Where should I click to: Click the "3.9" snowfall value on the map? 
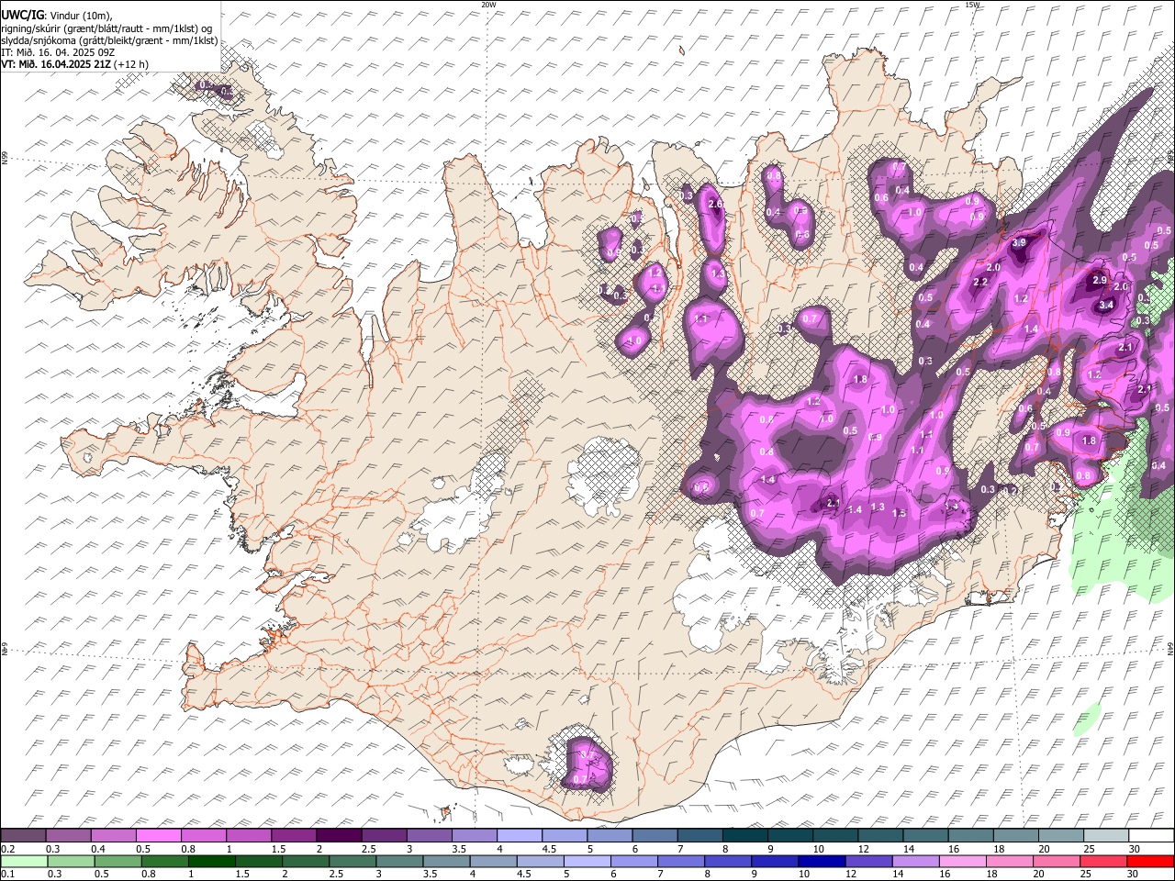pos(1019,243)
